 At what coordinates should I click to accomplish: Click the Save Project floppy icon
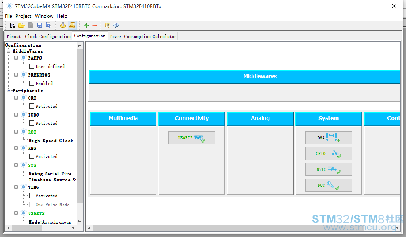pos(40,25)
